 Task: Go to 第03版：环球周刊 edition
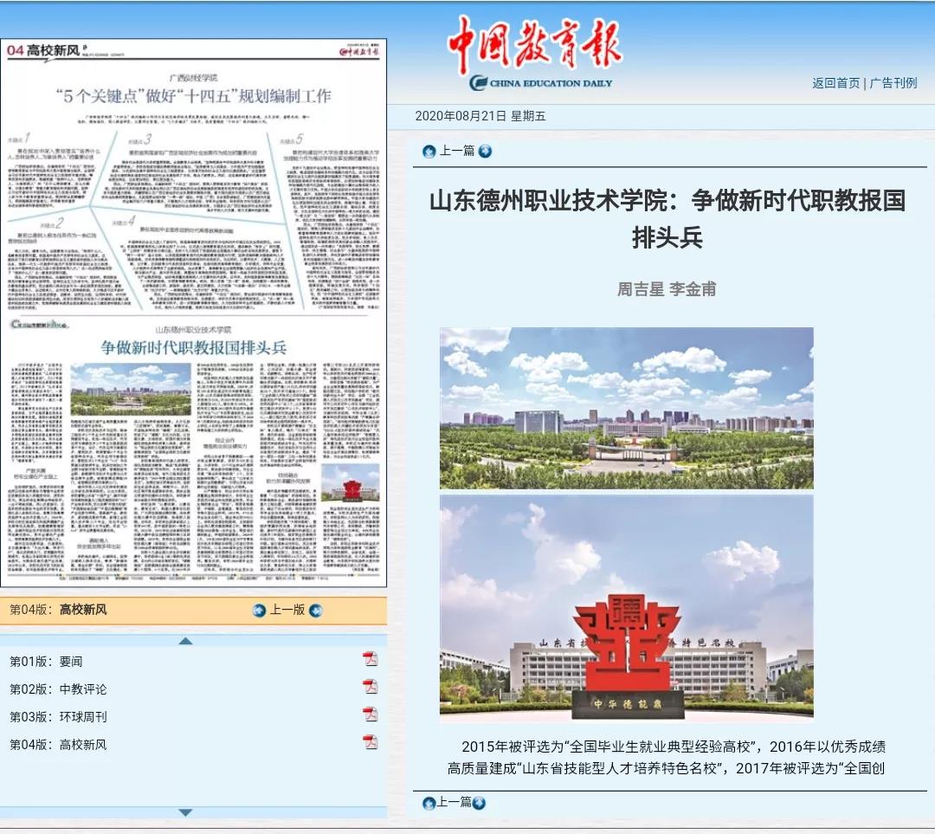(58, 716)
